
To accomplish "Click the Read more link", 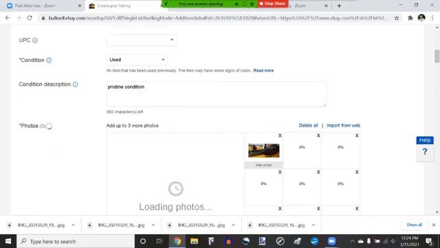I will pyautogui.click(x=263, y=70).
